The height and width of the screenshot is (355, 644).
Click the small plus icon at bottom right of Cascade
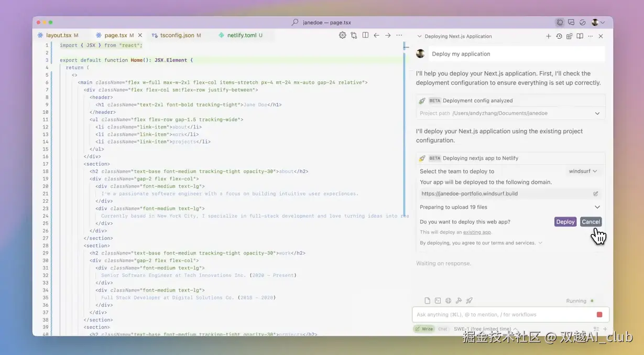click(x=605, y=329)
